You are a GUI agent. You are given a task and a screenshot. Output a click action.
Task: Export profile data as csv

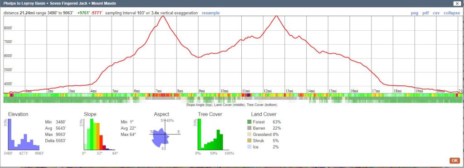point(436,13)
